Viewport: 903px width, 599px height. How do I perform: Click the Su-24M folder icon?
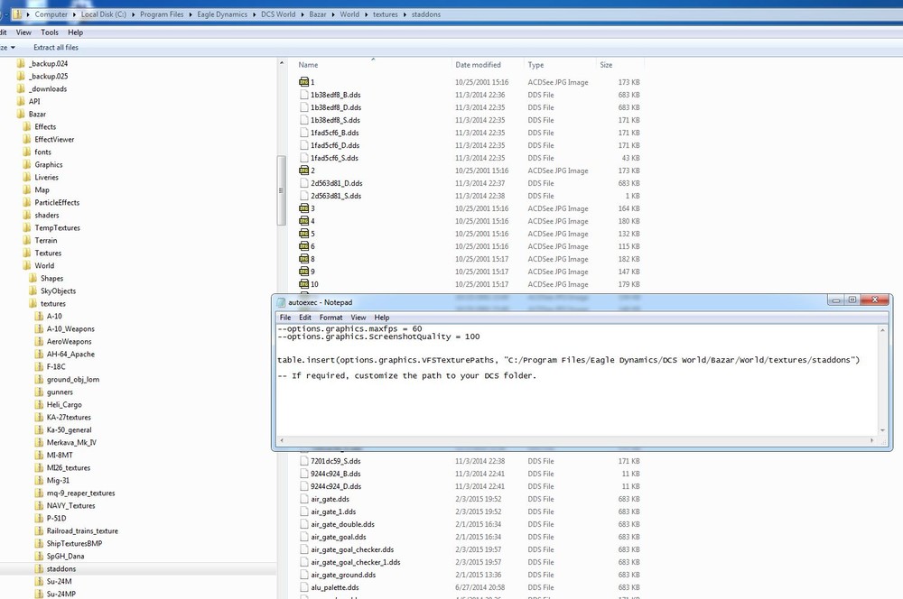(x=39, y=581)
